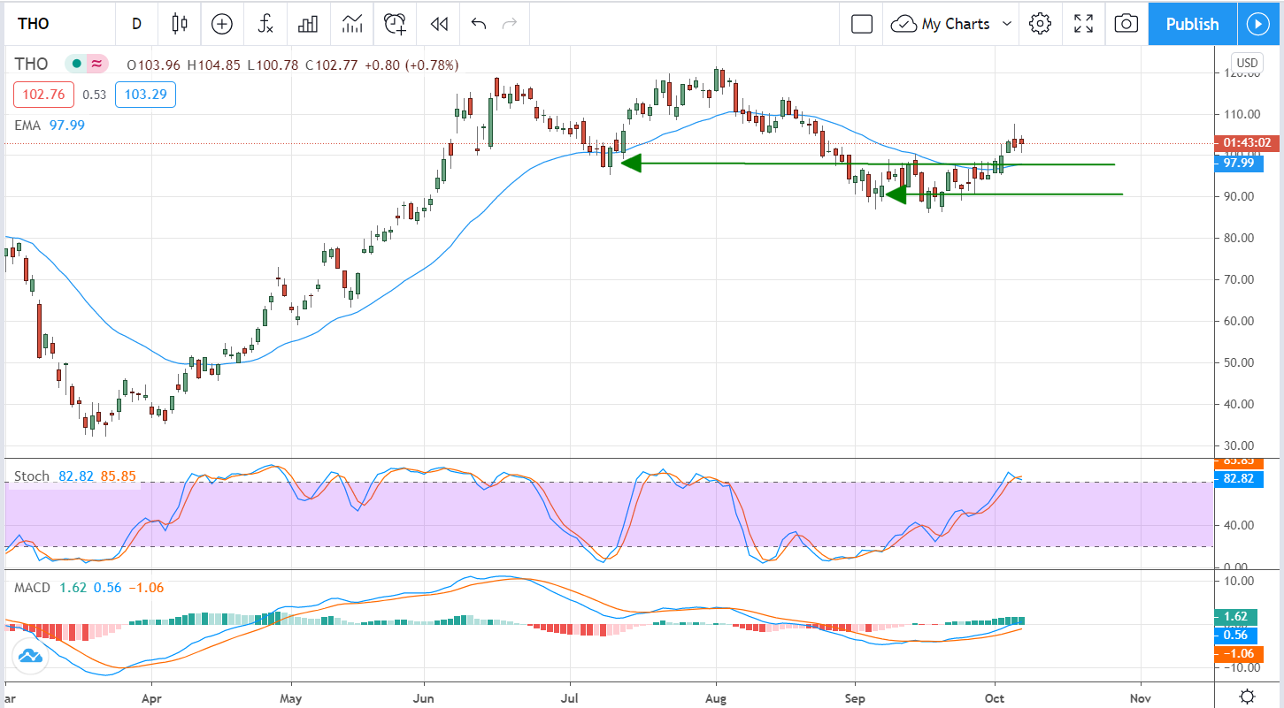This screenshot has width=1284, height=708.
Task: Click the red sell price 102.76
Action: 42,95
